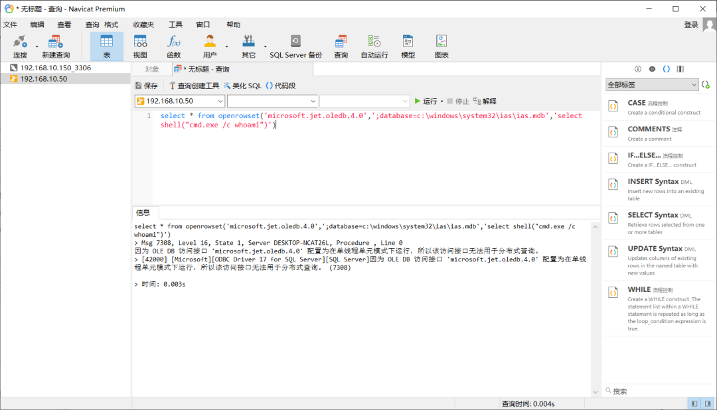Click the Query (查询) toolbar icon

(341, 46)
